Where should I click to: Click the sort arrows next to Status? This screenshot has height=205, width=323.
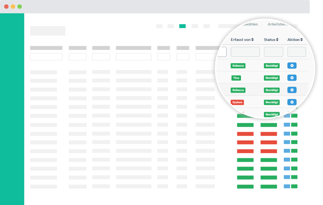click(277, 40)
